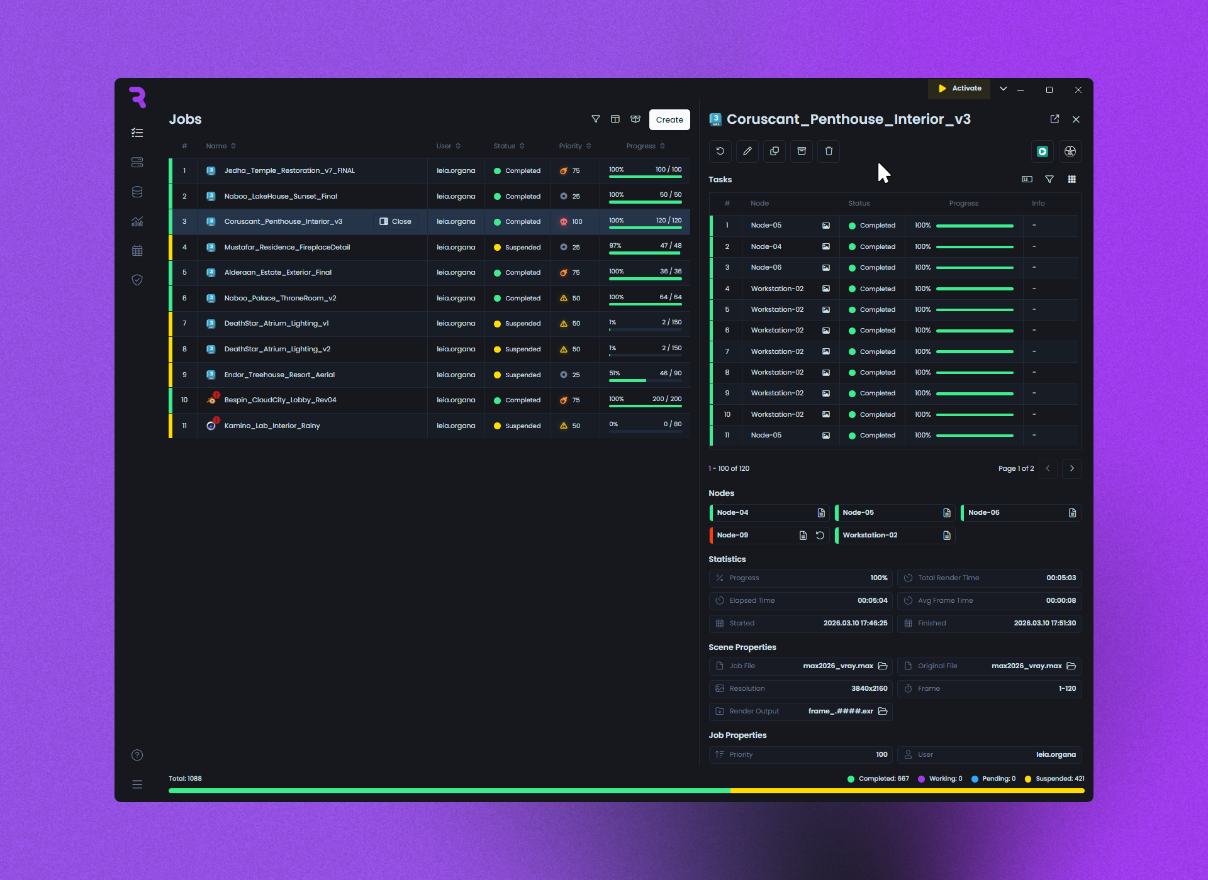Click the Create job button
Screen dimensions: 1208x880
coord(669,119)
